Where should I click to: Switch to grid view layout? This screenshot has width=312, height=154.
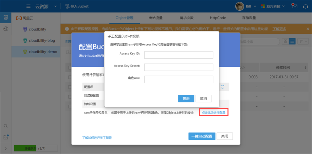point(285,41)
